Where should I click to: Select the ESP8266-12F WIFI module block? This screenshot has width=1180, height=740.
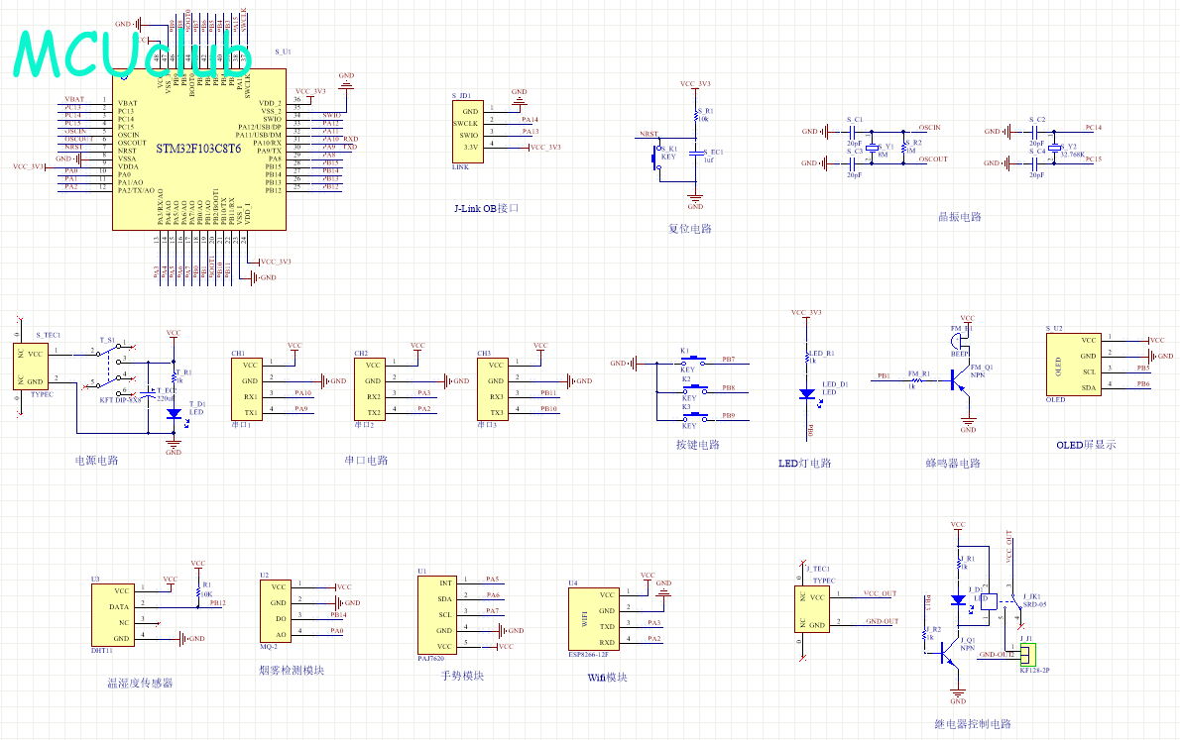click(593, 618)
